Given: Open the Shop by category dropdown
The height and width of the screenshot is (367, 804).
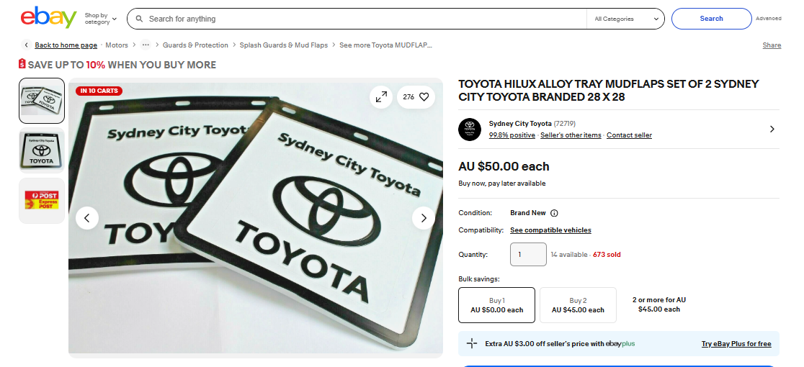Looking at the screenshot, I should 100,19.
